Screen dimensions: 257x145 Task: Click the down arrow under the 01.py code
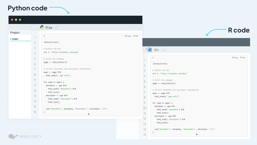tap(89, 114)
